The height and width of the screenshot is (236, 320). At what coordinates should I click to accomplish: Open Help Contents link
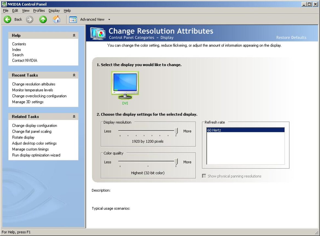[x=19, y=44]
